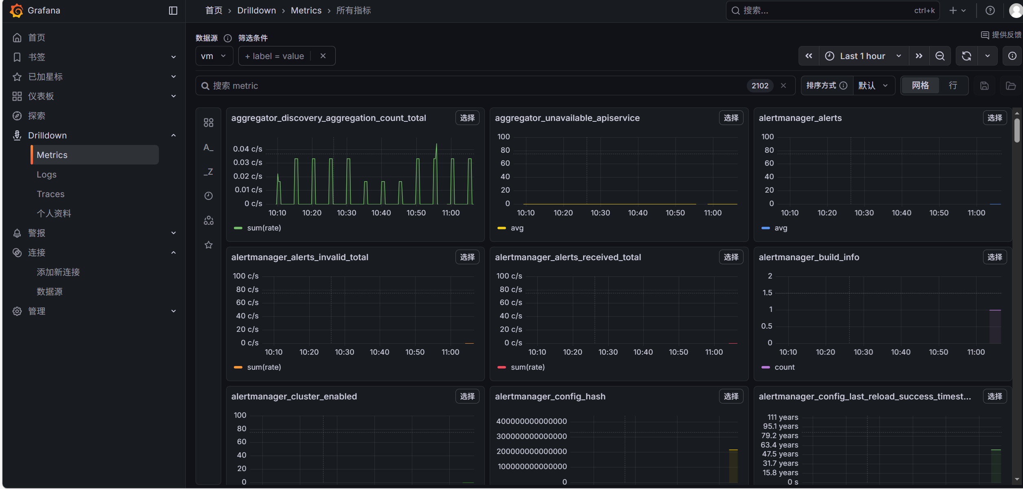This screenshot has height=489, width=1023.
Task: Click the sum(rate) legend of aggregator_discovery chart
Action: (264, 228)
